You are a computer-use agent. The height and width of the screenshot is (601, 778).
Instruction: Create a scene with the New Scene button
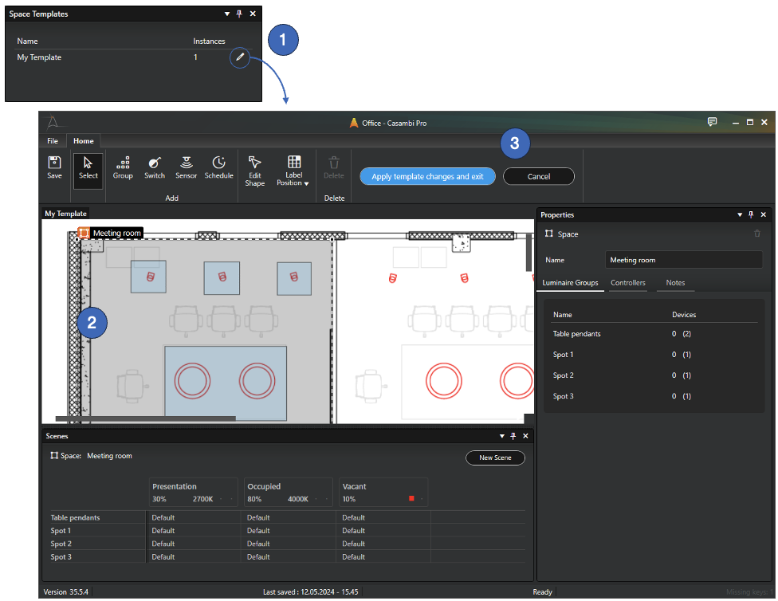point(495,458)
